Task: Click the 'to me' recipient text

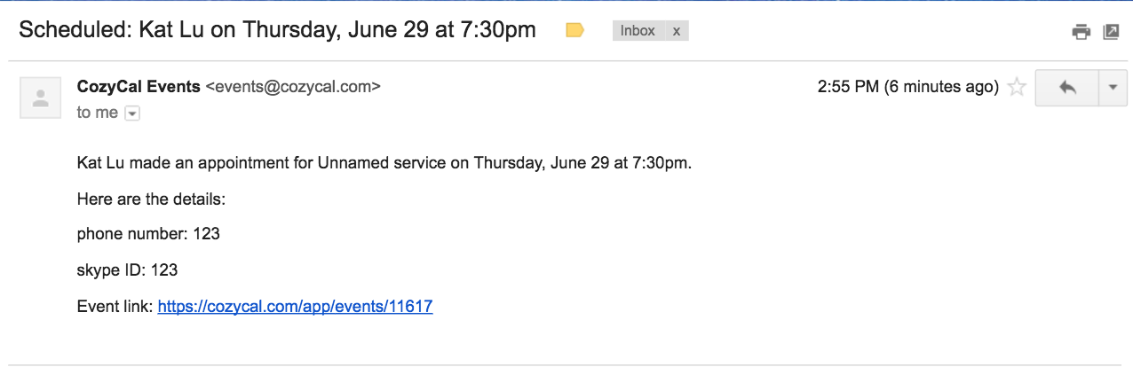Action: click(98, 113)
